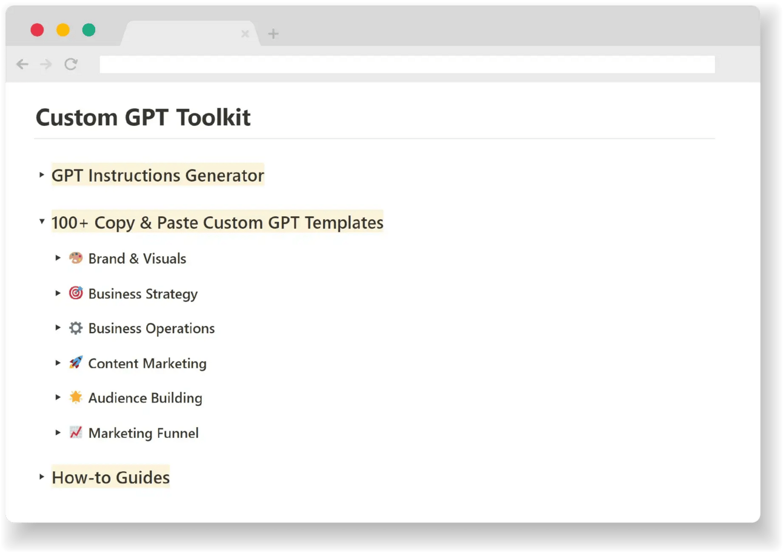Click the red window close button

(x=37, y=30)
